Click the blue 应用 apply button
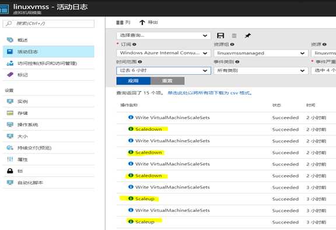Screen dimensions: 336x230 [x=133, y=81]
